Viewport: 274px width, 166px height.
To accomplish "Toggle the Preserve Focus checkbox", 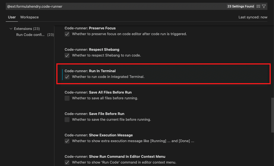I will pos(67,34).
